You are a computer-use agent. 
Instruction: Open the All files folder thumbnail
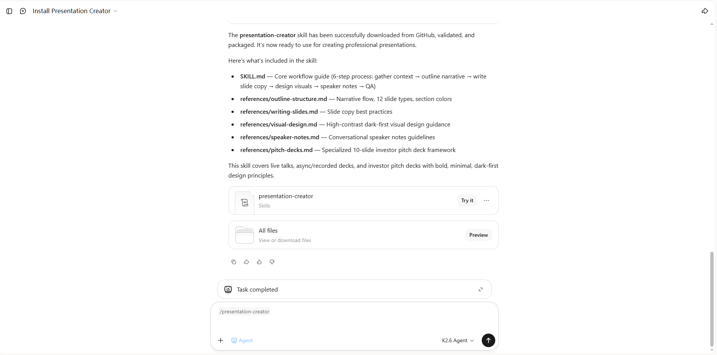coord(245,235)
